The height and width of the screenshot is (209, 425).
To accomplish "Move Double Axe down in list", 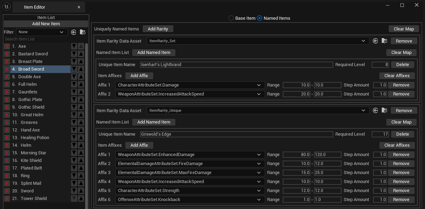I will pos(74,77).
